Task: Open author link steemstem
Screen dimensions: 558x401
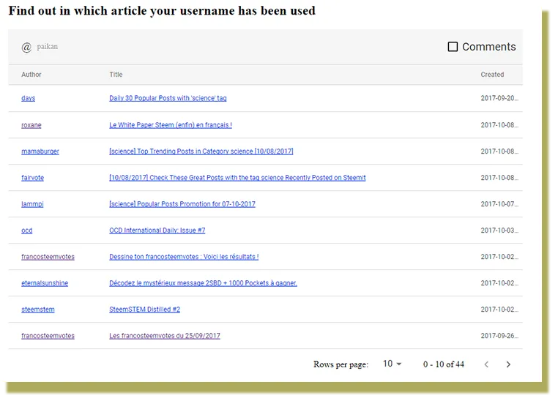Action: point(38,310)
